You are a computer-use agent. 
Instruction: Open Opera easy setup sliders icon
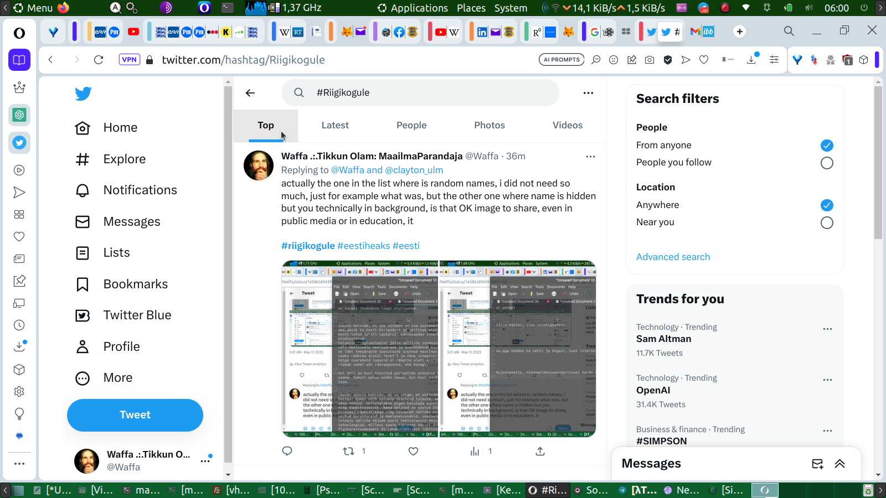point(774,60)
